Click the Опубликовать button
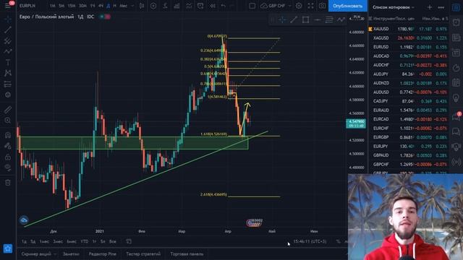463x260 pixels. pyautogui.click(x=347, y=6)
